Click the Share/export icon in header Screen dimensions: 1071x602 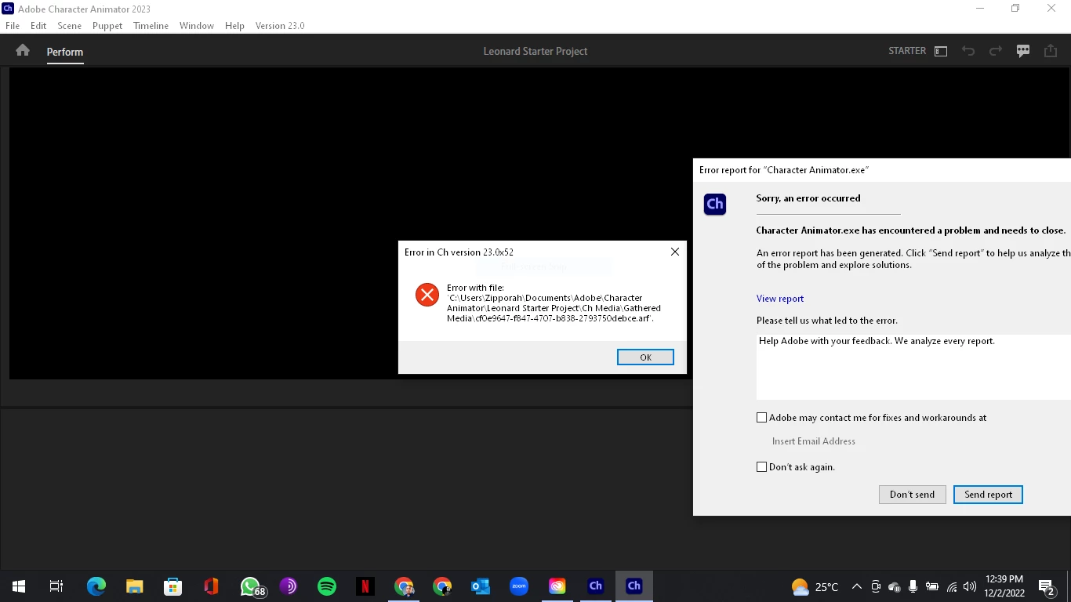tap(1051, 51)
